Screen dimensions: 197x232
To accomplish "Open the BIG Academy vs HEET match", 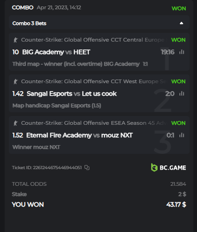I will click(x=56, y=52).
